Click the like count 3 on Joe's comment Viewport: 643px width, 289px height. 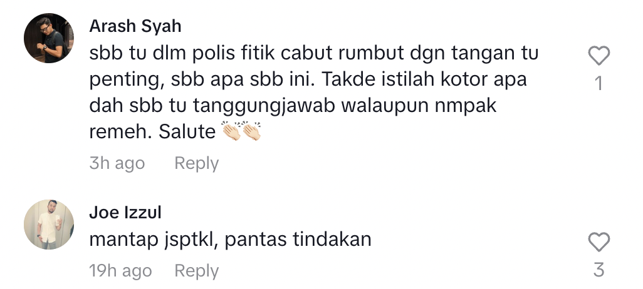[x=599, y=270]
